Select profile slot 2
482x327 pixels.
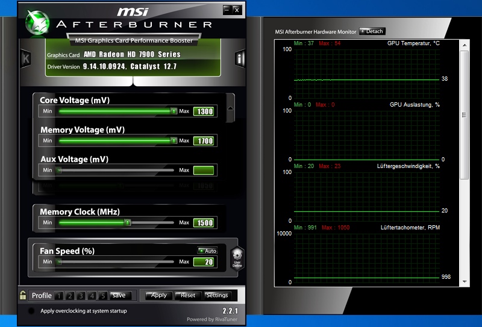70,296
